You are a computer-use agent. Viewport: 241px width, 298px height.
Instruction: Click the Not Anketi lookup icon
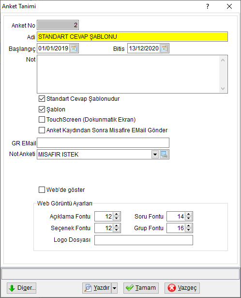click(164, 154)
